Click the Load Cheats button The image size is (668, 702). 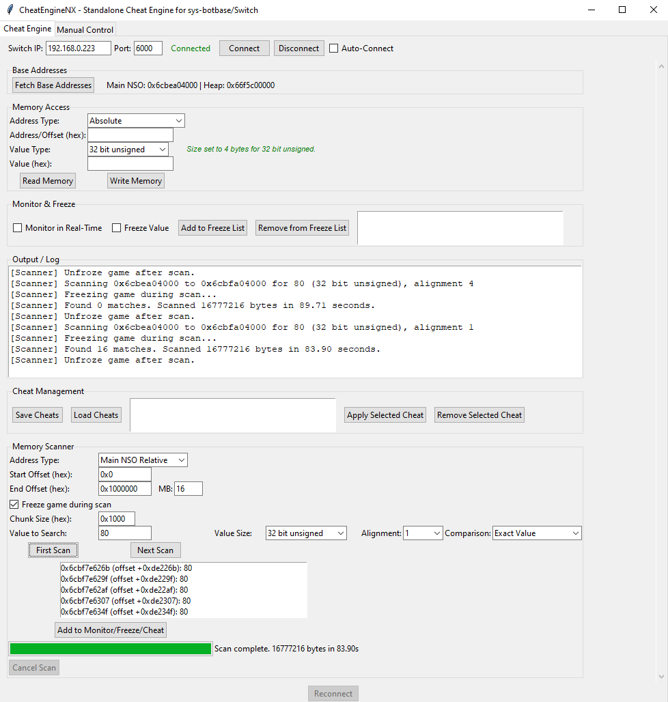pos(96,415)
